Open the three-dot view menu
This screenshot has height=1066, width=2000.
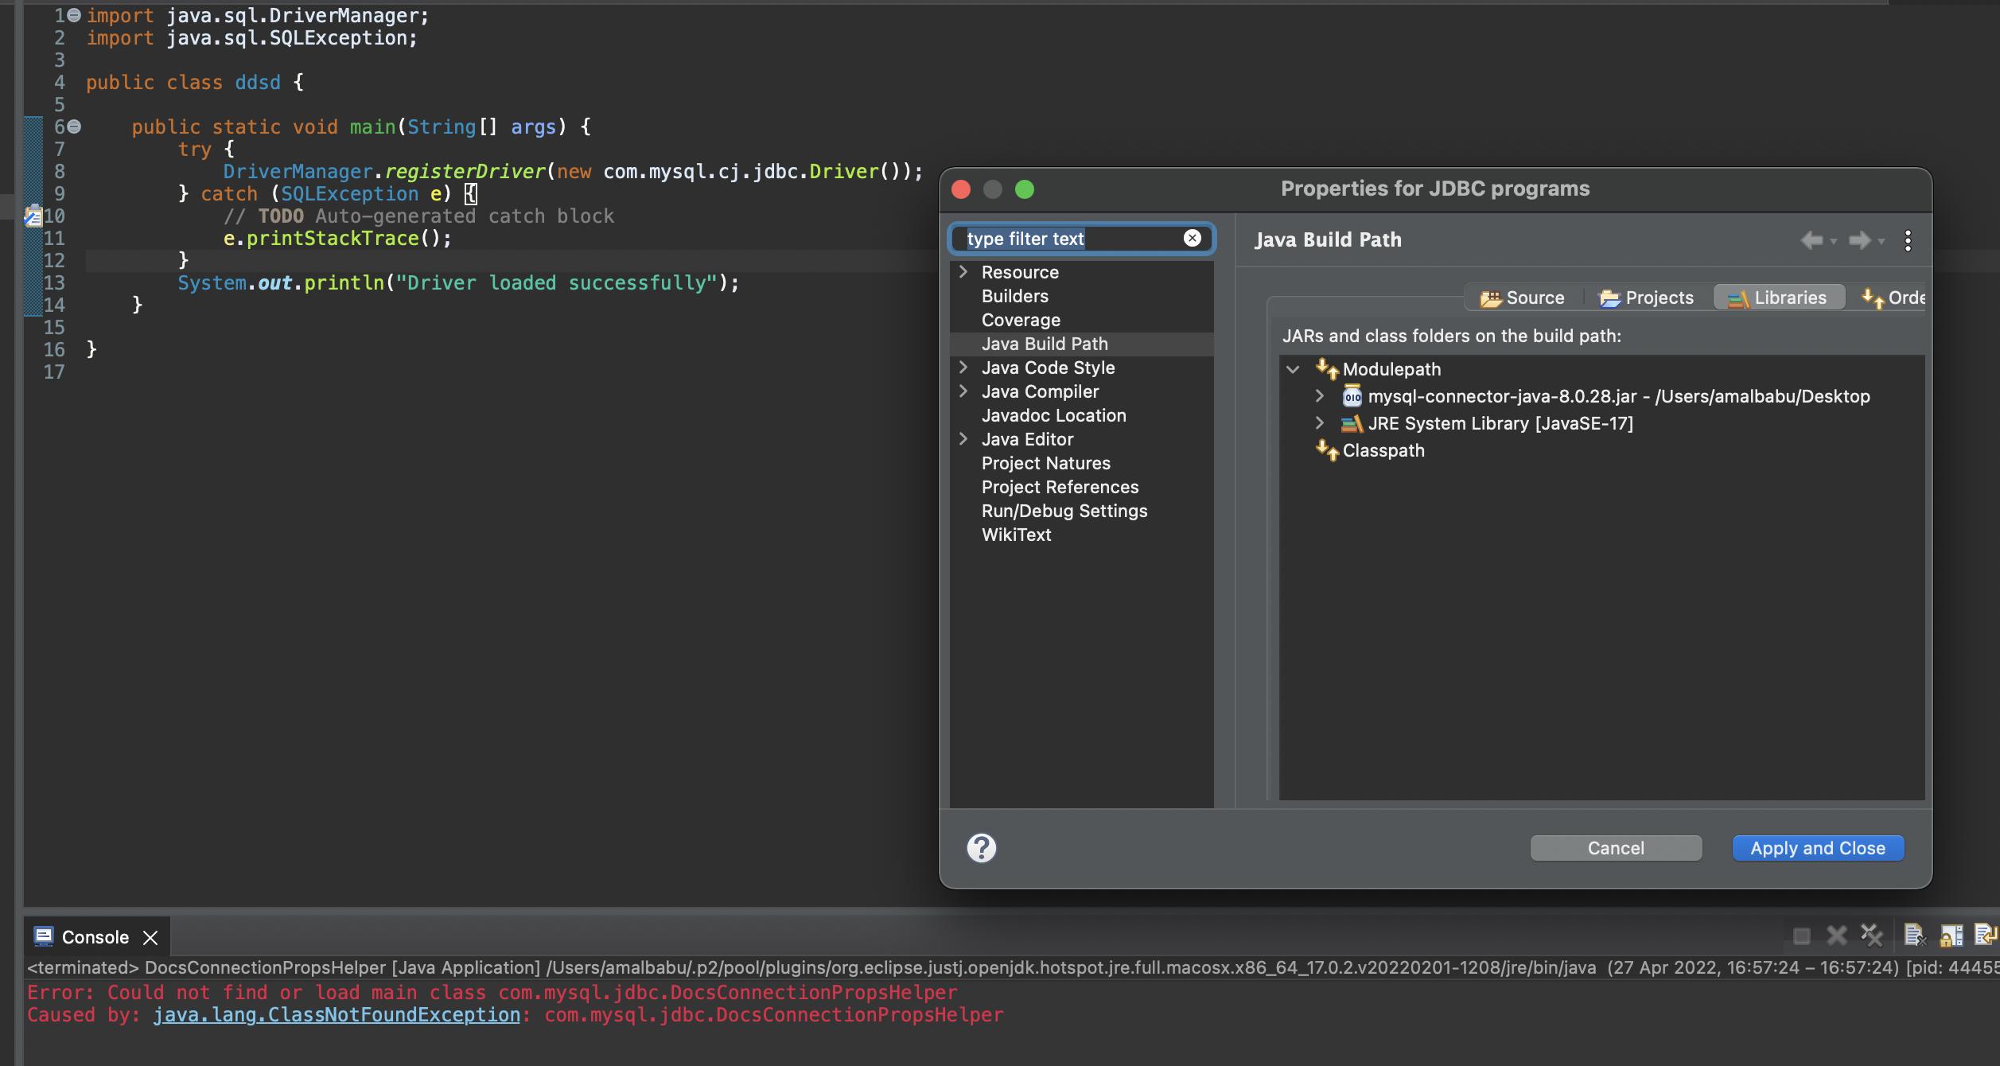(1908, 240)
